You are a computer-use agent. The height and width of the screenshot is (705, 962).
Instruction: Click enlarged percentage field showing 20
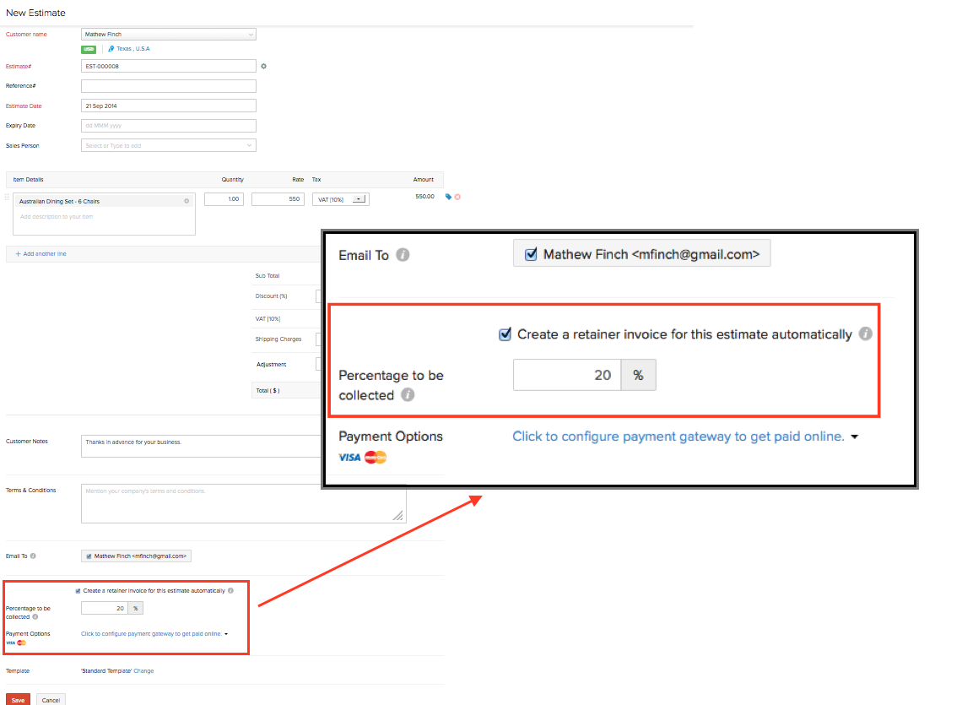coord(567,375)
